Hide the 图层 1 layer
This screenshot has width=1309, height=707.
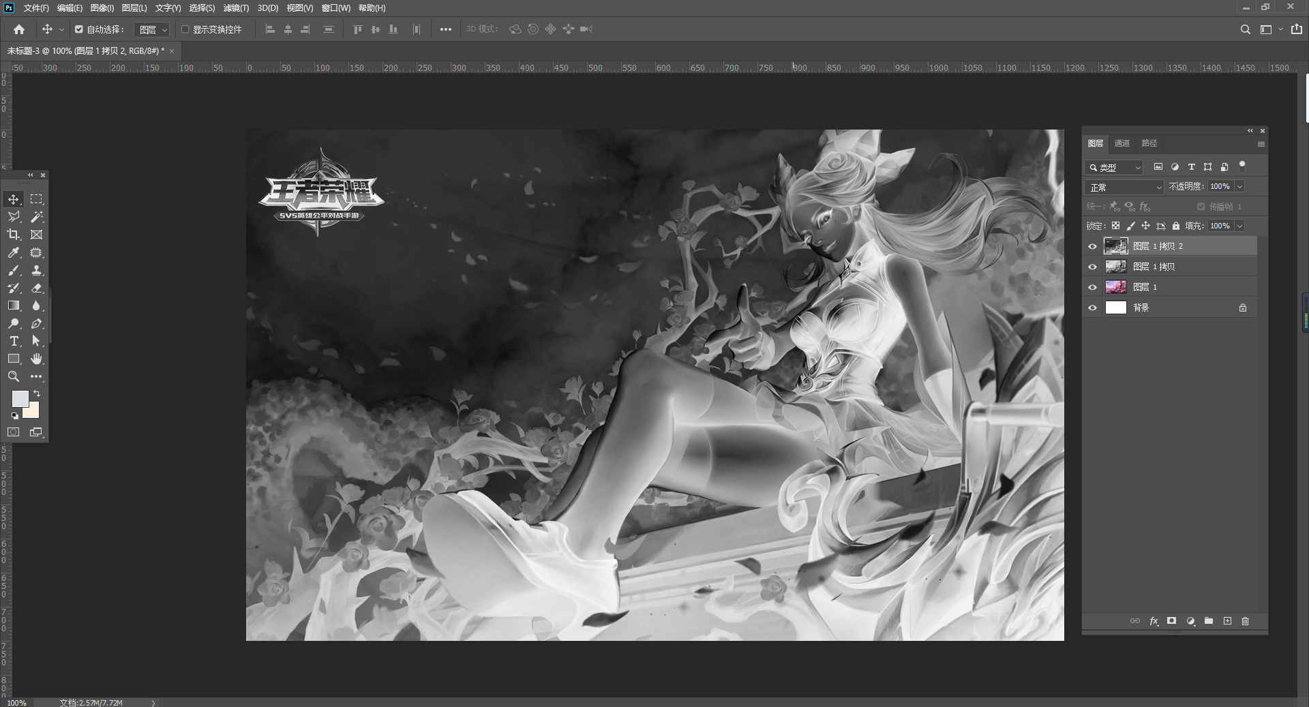1092,287
